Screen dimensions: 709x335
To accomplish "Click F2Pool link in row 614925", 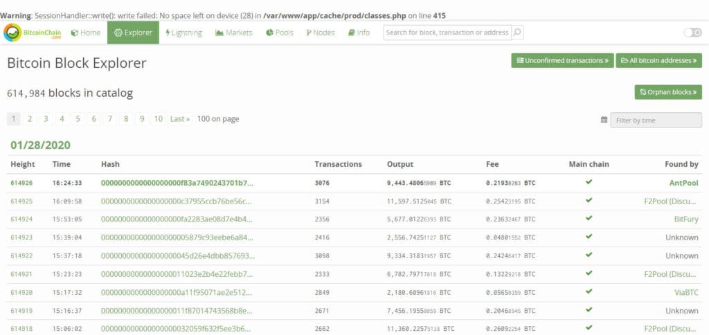I will pyautogui.click(x=671, y=201).
